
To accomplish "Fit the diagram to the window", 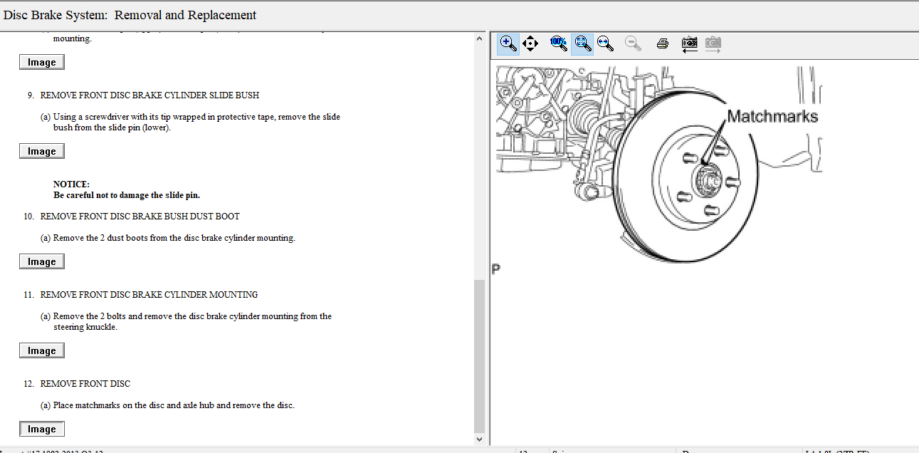I will [x=583, y=43].
